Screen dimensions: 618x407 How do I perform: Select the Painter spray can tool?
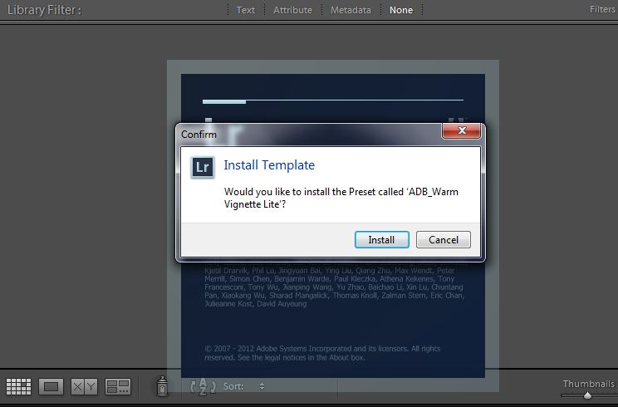click(x=162, y=385)
